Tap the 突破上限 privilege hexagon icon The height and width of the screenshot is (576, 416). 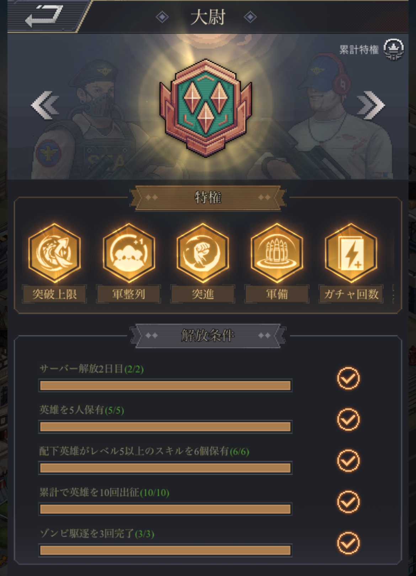(x=54, y=253)
